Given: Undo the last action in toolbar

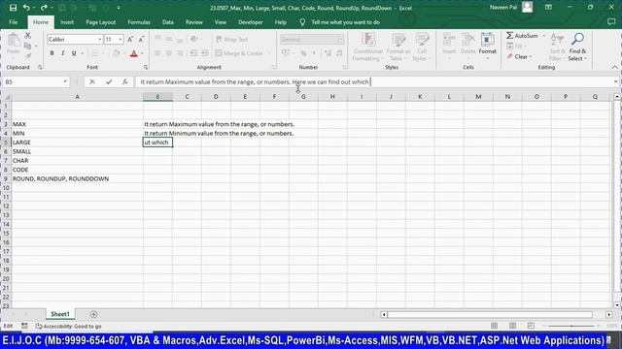Looking at the screenshot, I should pyautogui.click(x=26, y=8).
